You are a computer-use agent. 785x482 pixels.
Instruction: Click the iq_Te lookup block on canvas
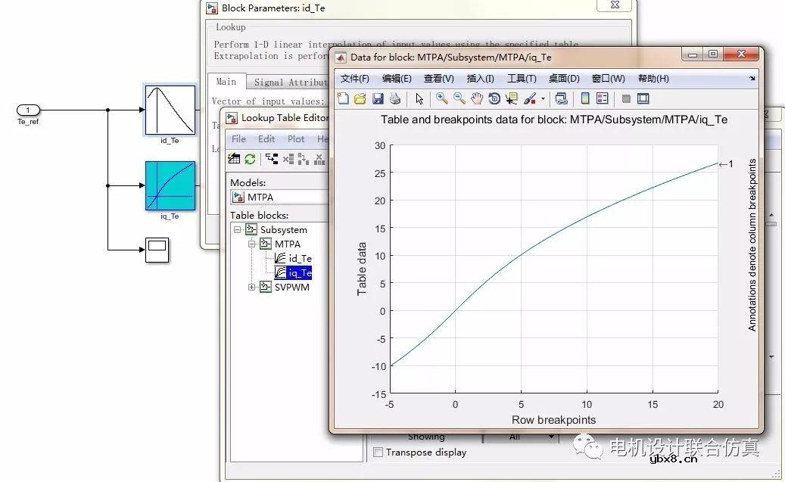[x=170, y=186]
